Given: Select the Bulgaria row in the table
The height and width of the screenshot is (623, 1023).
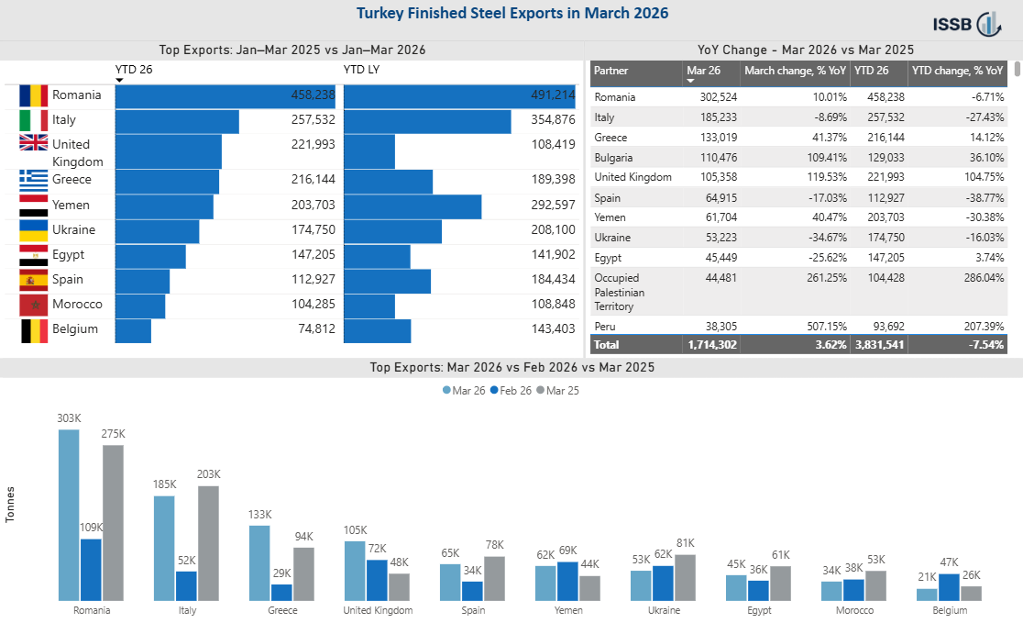Looking at the screenshot, I should coord(798,158).
